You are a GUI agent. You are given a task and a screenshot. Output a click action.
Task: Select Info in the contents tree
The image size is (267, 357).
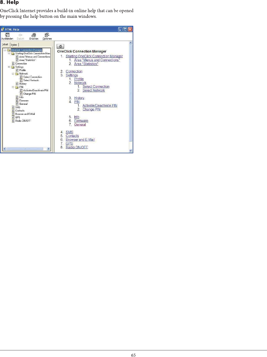point(21,97)
